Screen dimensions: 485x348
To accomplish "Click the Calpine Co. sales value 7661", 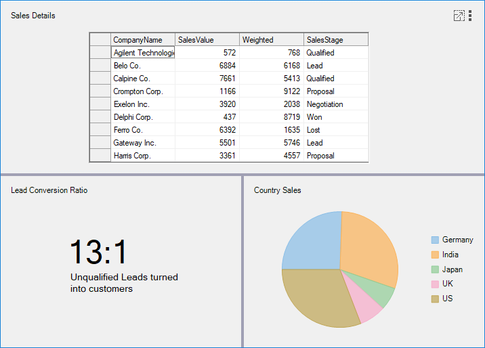I will (207, 79).
